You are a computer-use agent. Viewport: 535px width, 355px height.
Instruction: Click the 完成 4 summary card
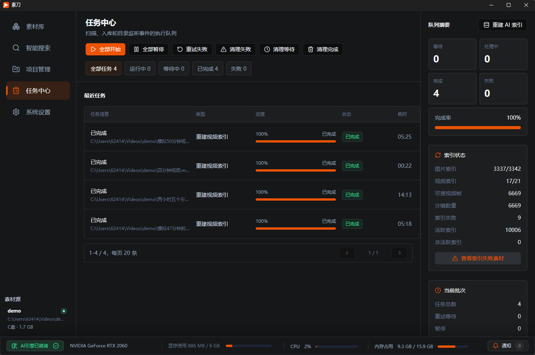click(452, 89)
